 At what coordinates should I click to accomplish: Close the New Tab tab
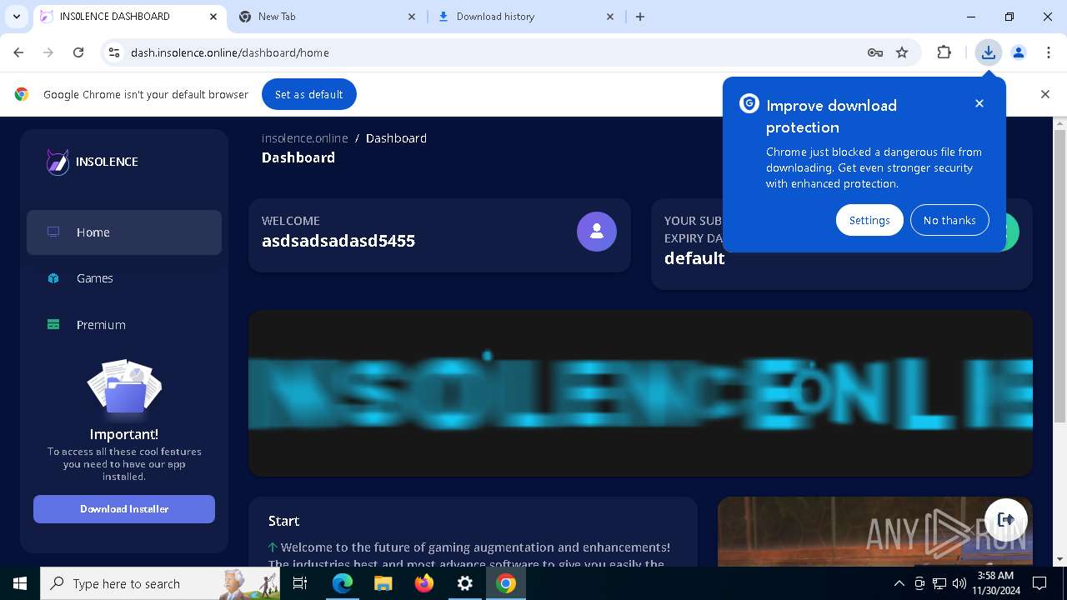(412, 17)
